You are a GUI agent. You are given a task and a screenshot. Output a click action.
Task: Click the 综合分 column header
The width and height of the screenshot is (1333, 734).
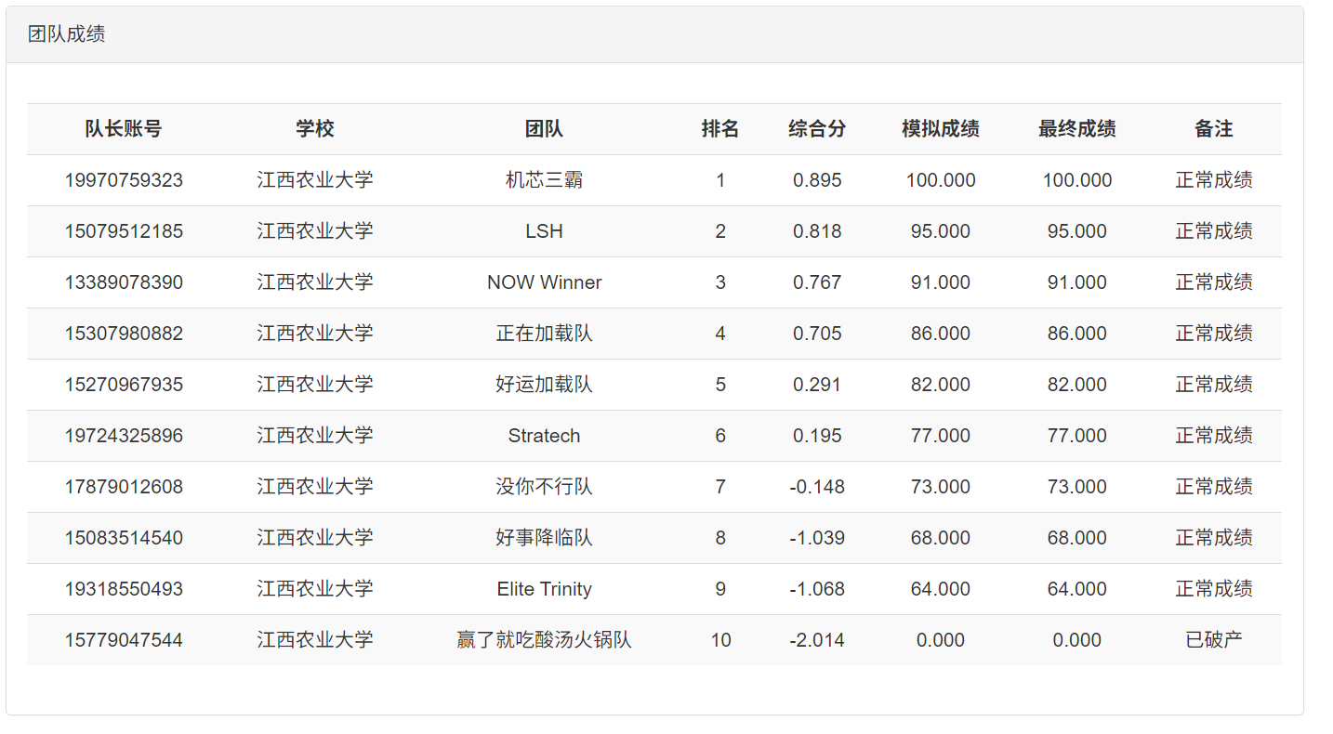(817, 129)
